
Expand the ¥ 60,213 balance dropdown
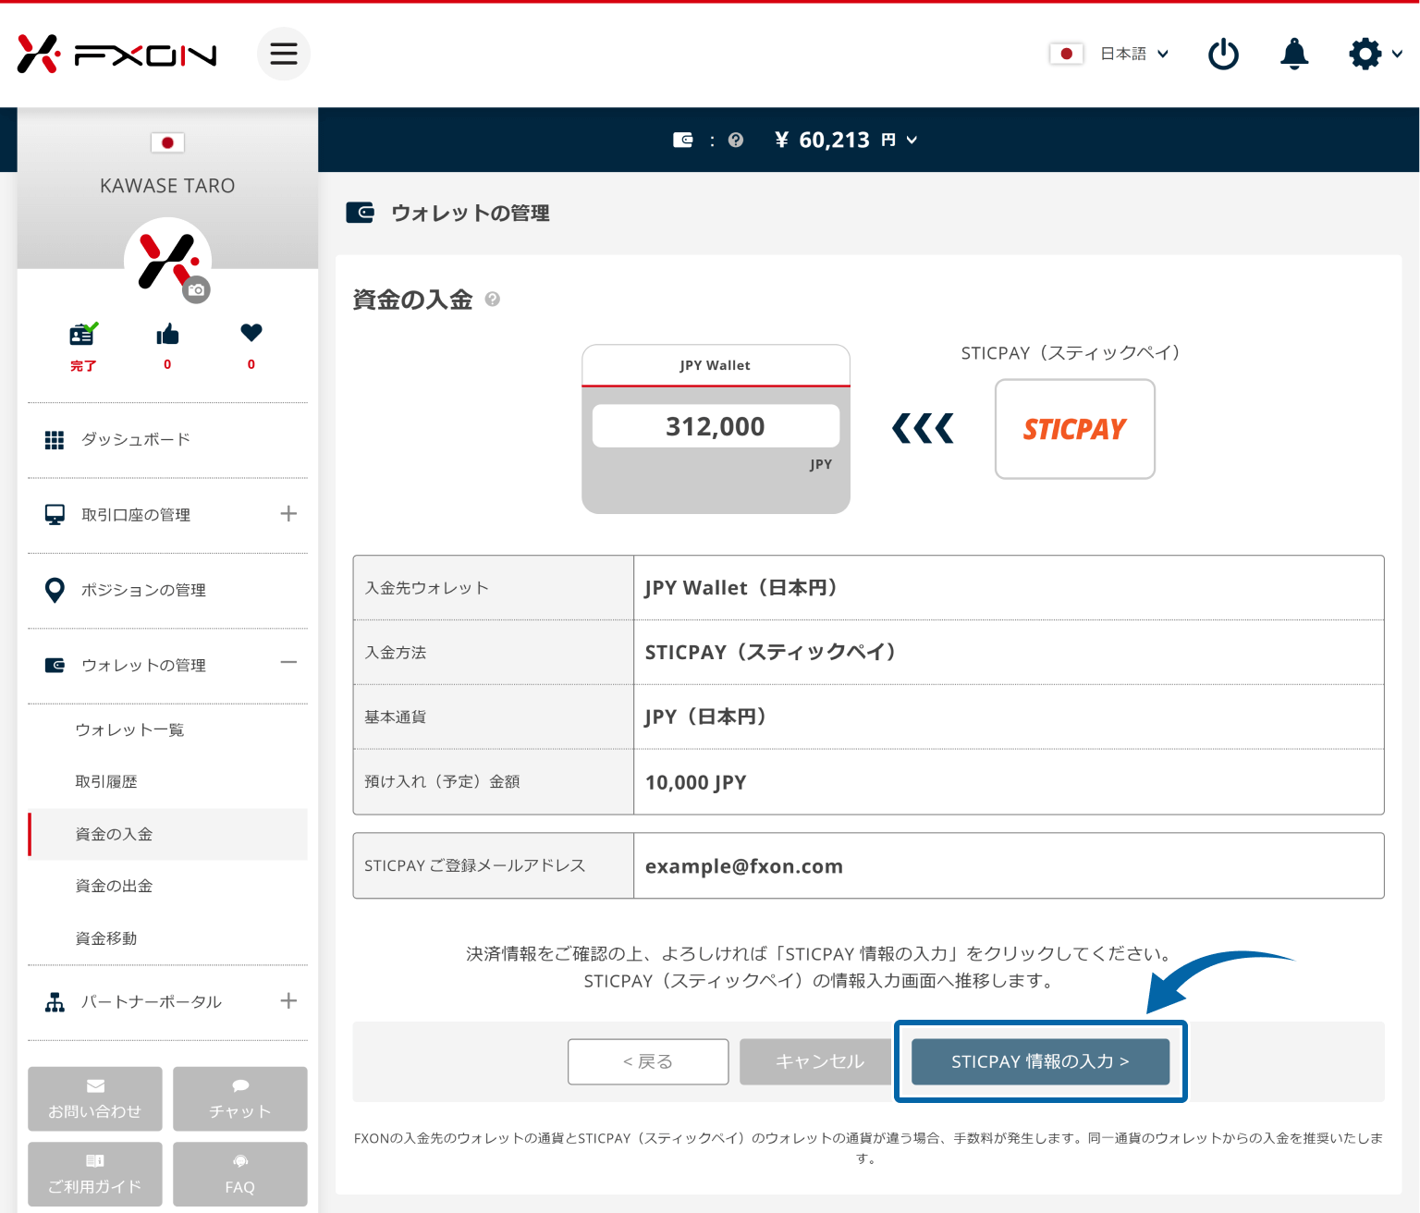pyautogui.click(x=846, y=140)
